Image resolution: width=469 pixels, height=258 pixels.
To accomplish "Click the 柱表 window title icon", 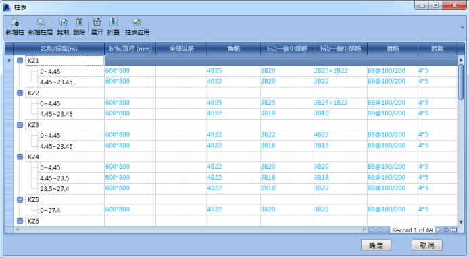I will pos(7,7).
